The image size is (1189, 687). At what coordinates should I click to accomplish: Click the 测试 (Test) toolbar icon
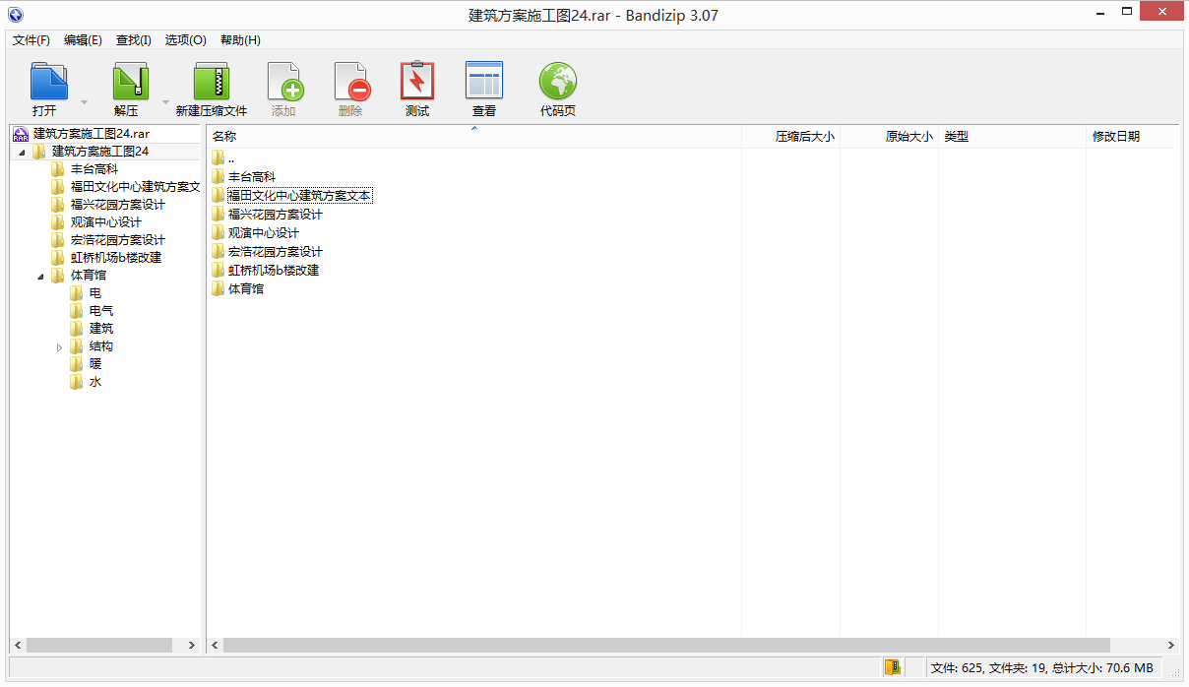(x=417, y=82)
